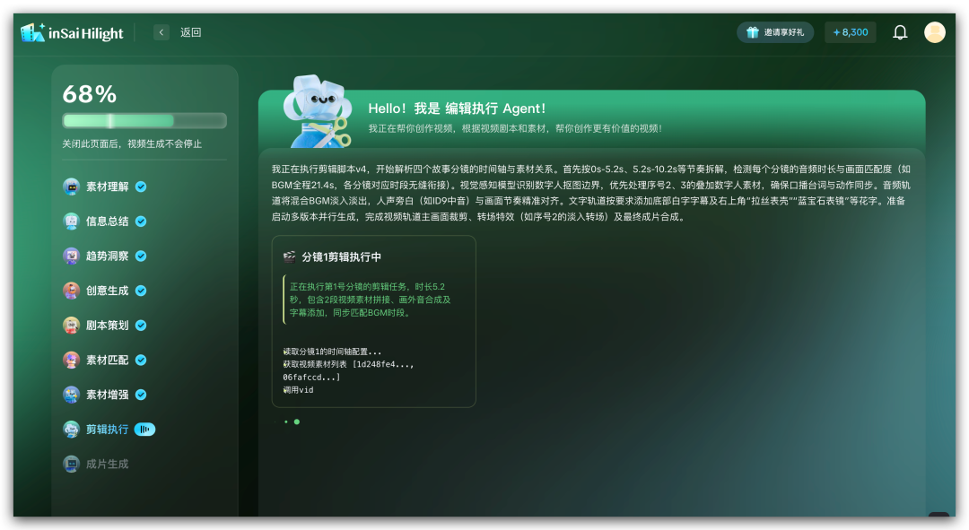Screen dimensions: 969x530
Task: Select the 创意生成 agent icon
Action: 71,291
